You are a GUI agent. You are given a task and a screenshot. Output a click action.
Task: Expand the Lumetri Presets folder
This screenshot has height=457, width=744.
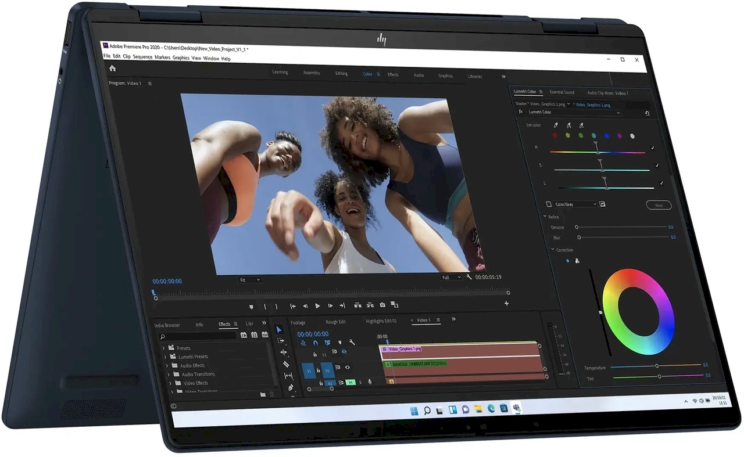click(166, 357)
